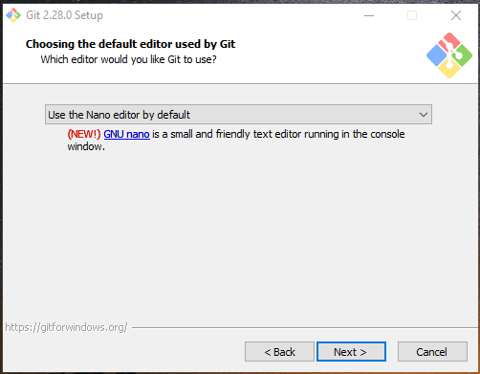Click the gitforwindows.org URL label
480x374 pixels.
point(66,327)
